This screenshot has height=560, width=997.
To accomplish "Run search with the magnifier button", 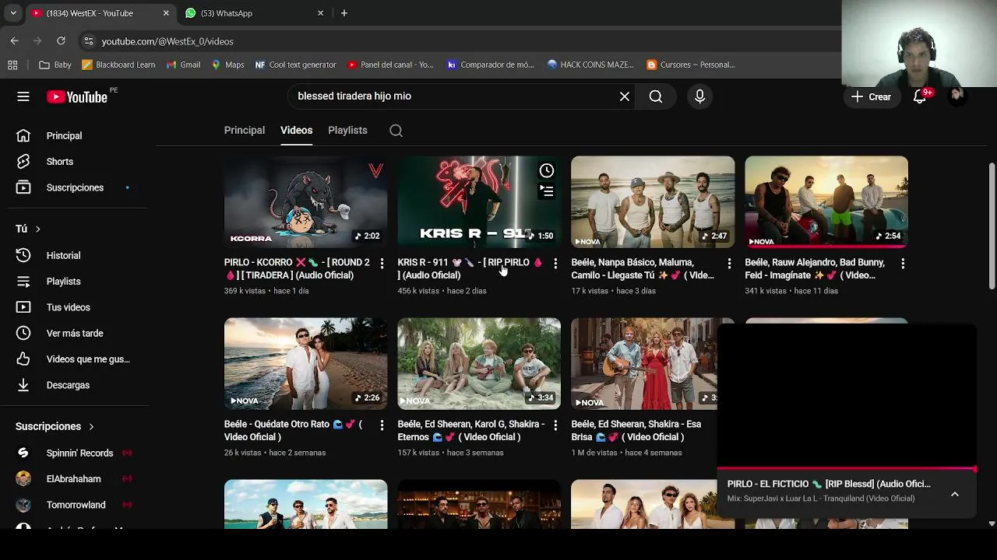I will (656, 96).
